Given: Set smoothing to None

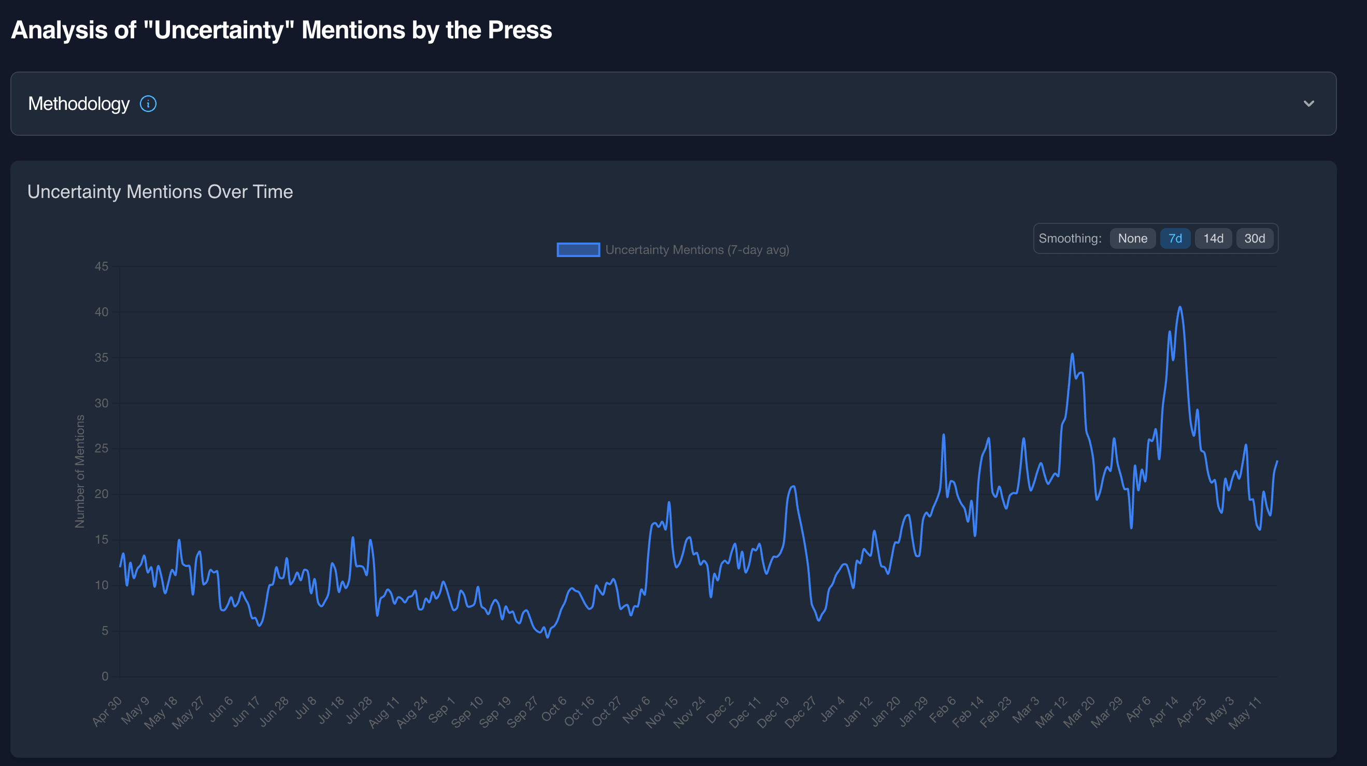Looking at the screenshot, I should pyautogui.click(x=1132, y=238).
